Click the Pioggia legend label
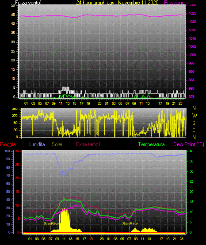Viewport: 206px width, 245px height. (x=8, y=144)
